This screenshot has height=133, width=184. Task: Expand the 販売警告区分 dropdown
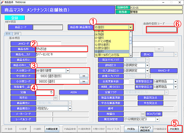coord(175,87)
